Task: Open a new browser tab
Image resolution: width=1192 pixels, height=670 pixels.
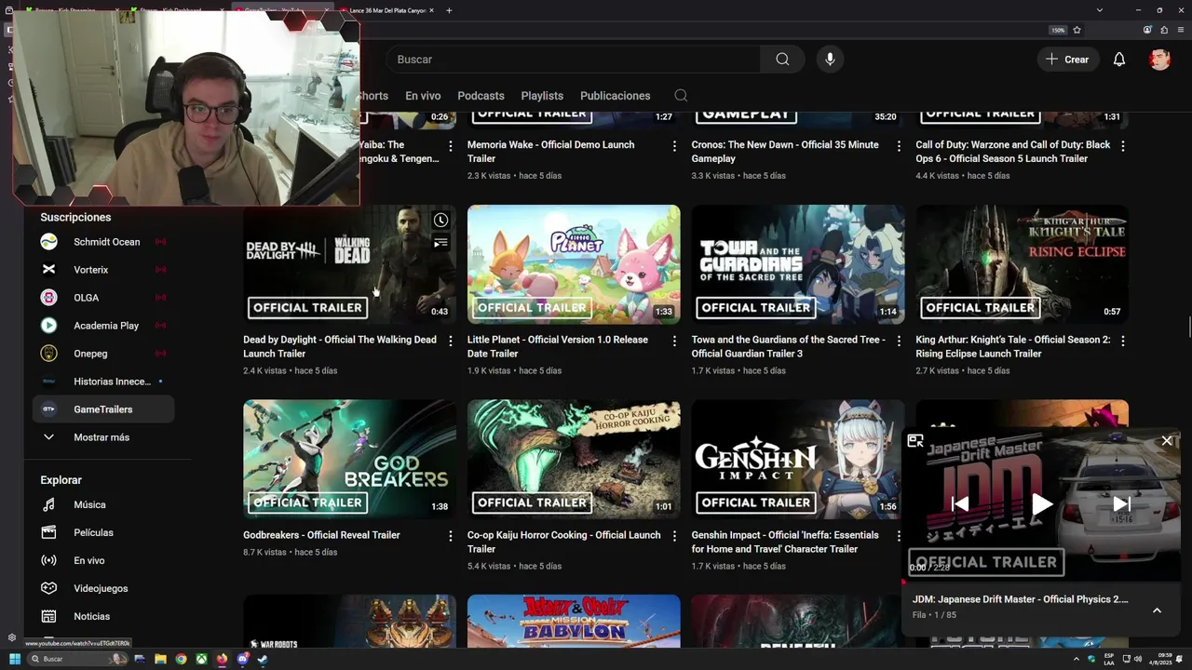Action: 449,10
